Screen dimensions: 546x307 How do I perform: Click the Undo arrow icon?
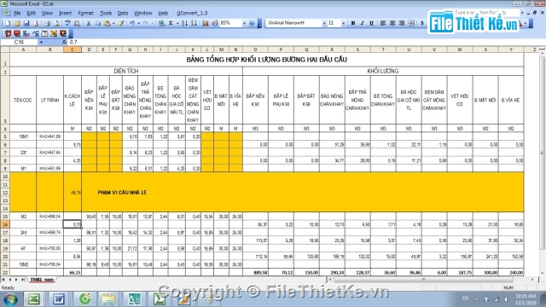[132, 23]
